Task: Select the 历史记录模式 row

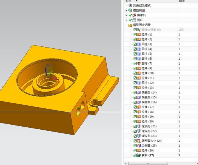Action: tap(161, 5)
